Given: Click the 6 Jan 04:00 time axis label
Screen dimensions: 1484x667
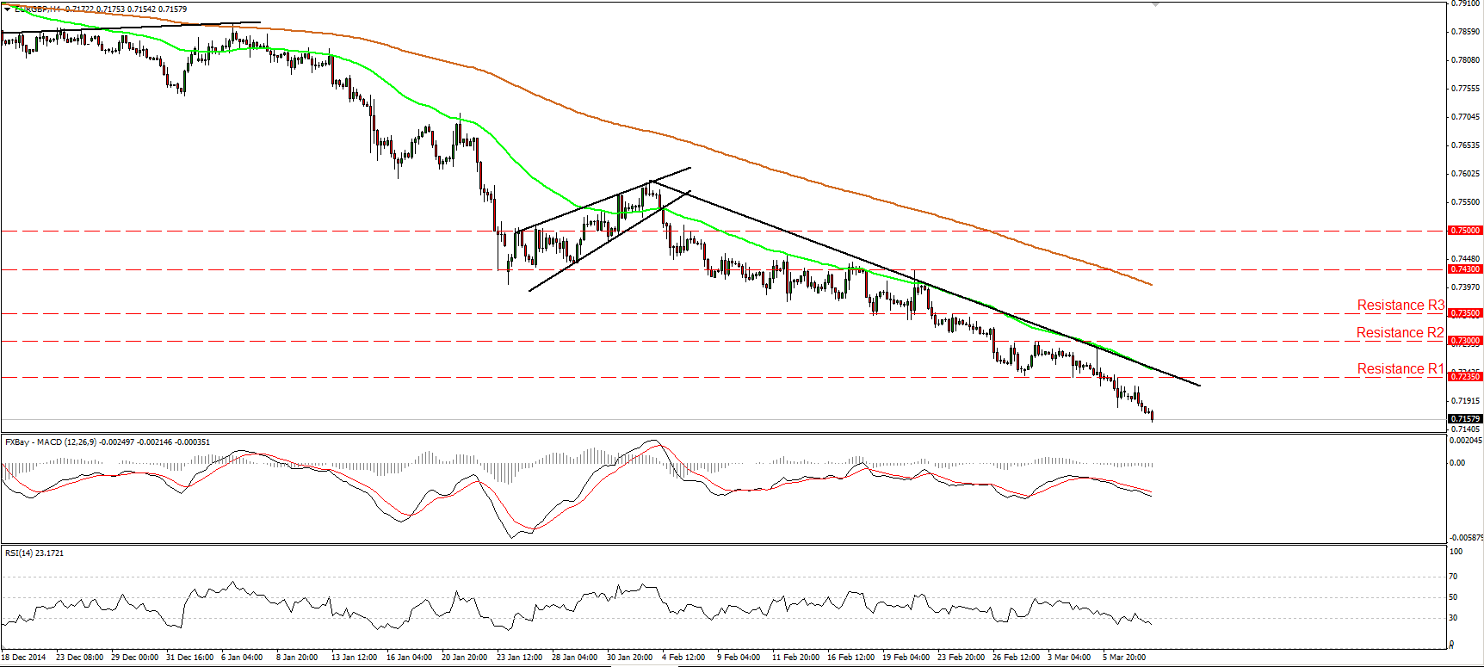Looking at the screenshot, I should click(242, 658).
